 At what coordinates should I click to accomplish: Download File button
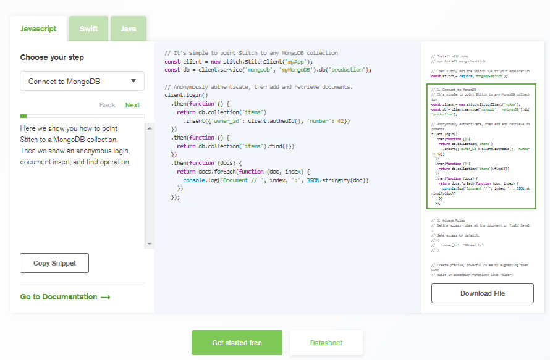[483, 293]
